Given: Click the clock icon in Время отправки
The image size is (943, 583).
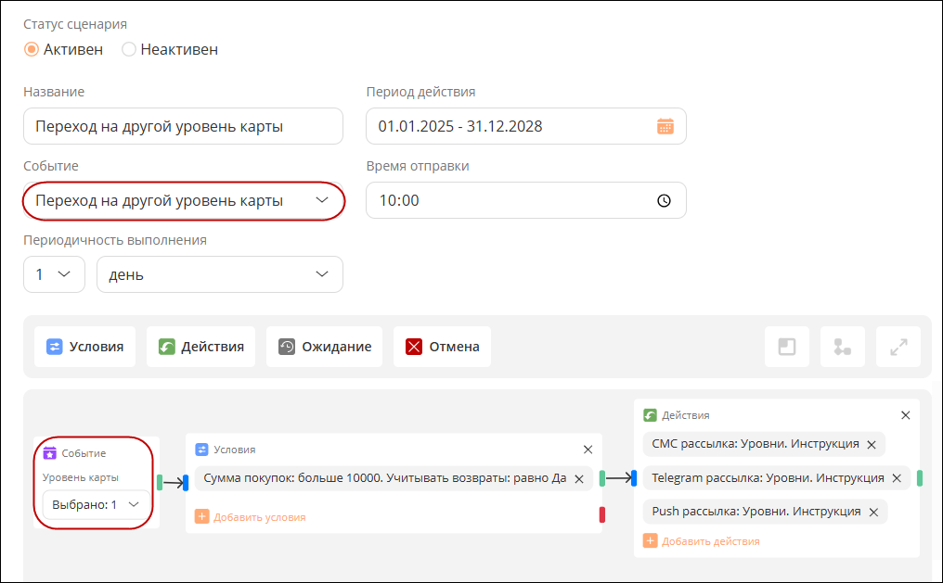Looking at the screenshot, I should (x=664, y=200).
